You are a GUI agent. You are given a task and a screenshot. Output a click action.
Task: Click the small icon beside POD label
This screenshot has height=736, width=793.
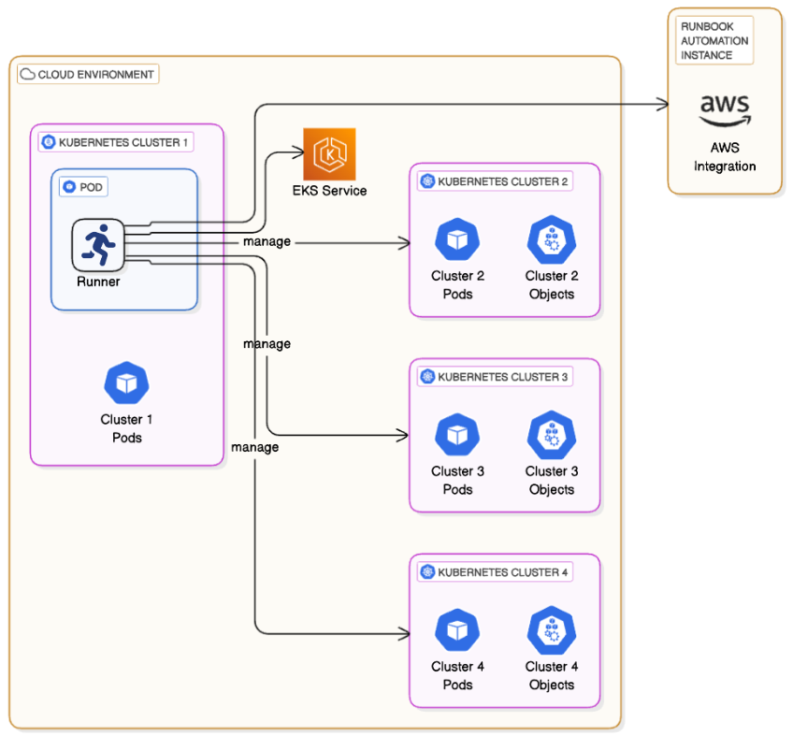tap(69, 187)
